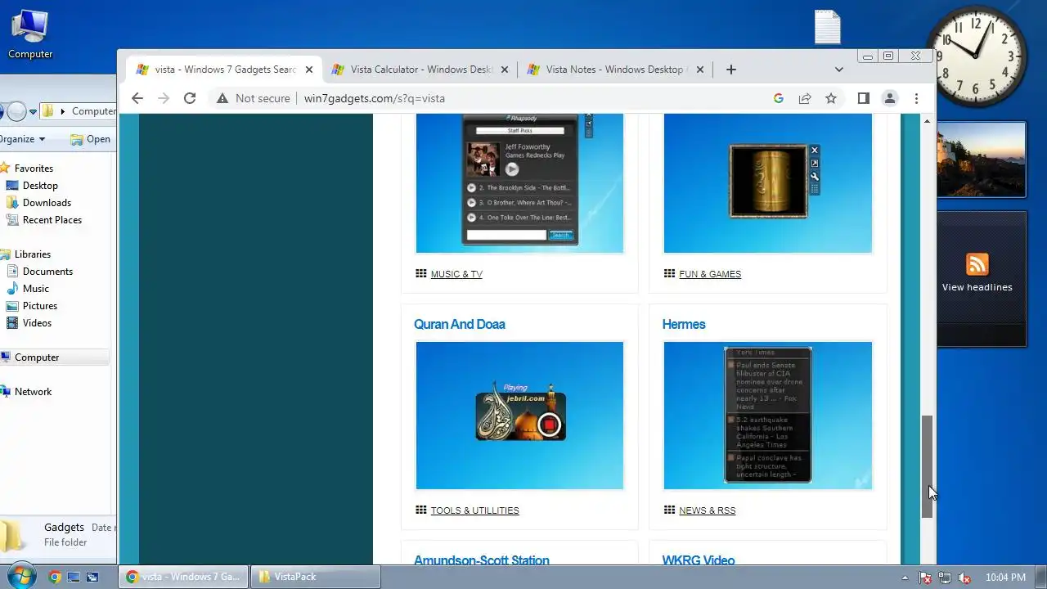Open Chrome three-dot menu
The height and width of the screenshot is (589, 1047).
pos(917,98)
